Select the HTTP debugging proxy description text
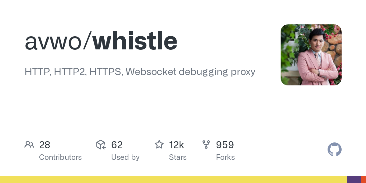 (140, 72)
